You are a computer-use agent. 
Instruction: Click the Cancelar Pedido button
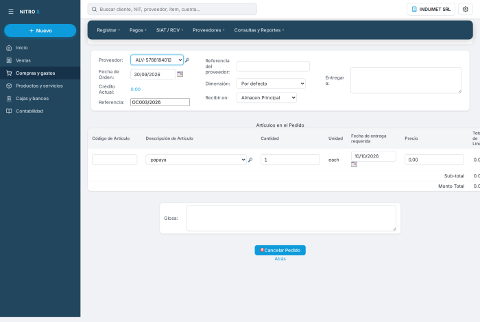pyautogui.click(x=280, y=250)
